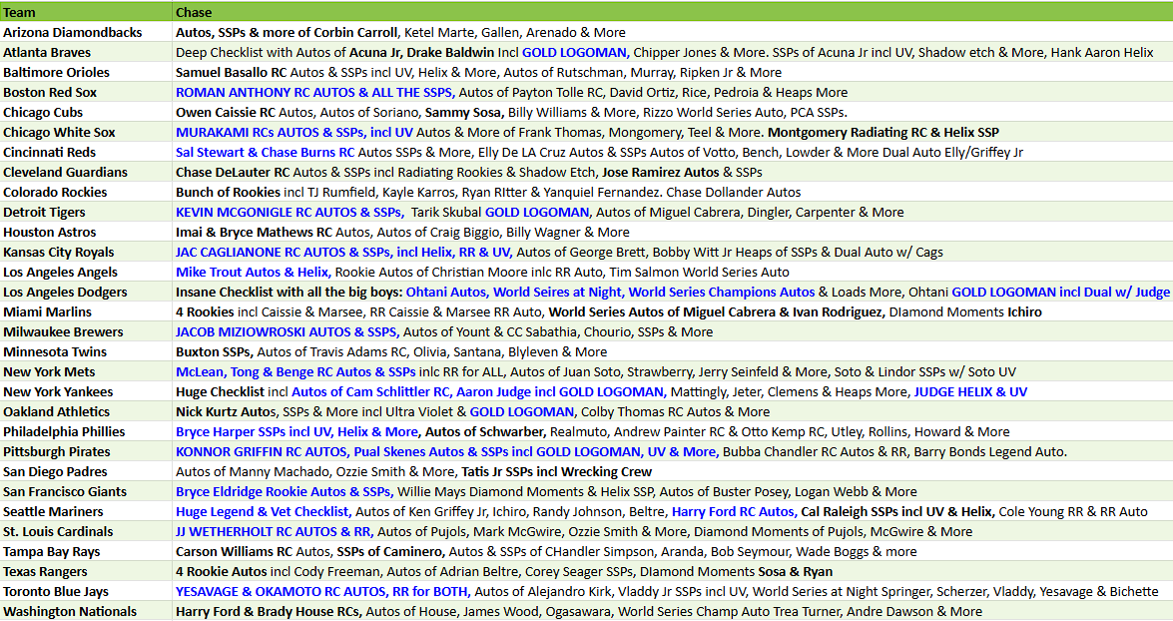Viewport: 1173px width, 621px height.
Task: Click the Mike Trout Autos & Helix text
Action: (253, 273)
